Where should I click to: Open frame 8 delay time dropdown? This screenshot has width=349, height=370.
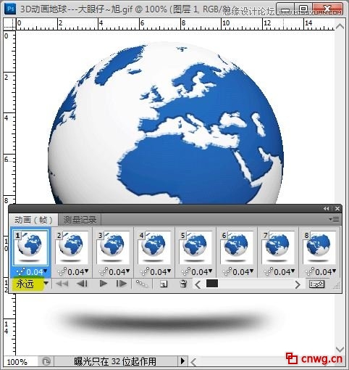[x=334, y=271]
